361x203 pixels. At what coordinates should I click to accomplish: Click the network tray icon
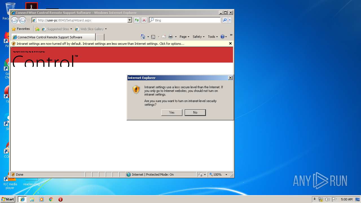click(321, 199)
